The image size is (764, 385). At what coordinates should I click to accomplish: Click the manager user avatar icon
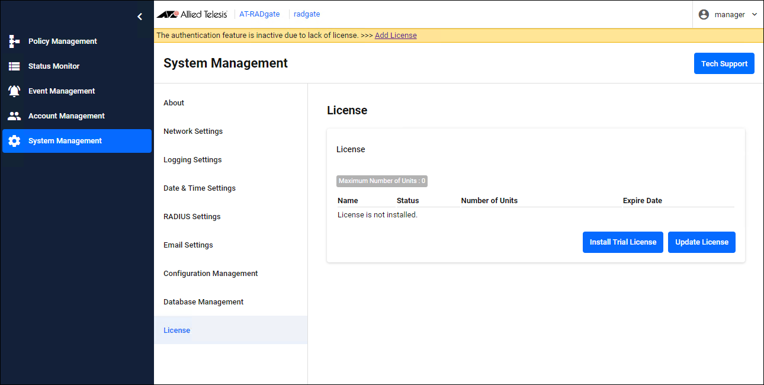pyautogui.click(x=704, y=14)
